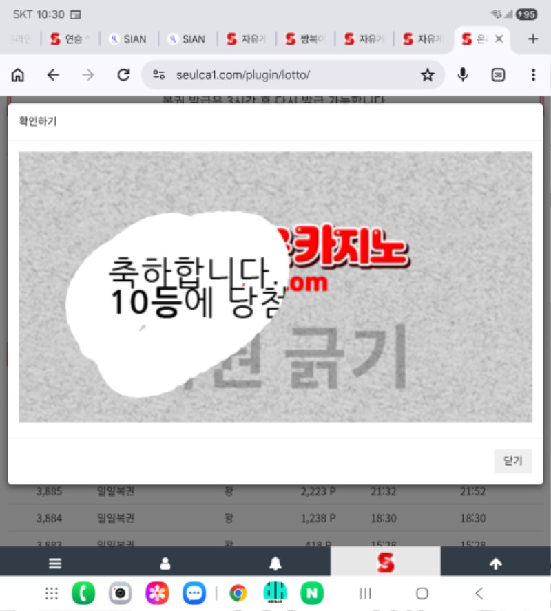Open the phone app in the taskbar
The image size is (551, 611).
click(x=83, y=593)
